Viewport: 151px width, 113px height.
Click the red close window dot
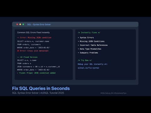click(x=17, y=24)
